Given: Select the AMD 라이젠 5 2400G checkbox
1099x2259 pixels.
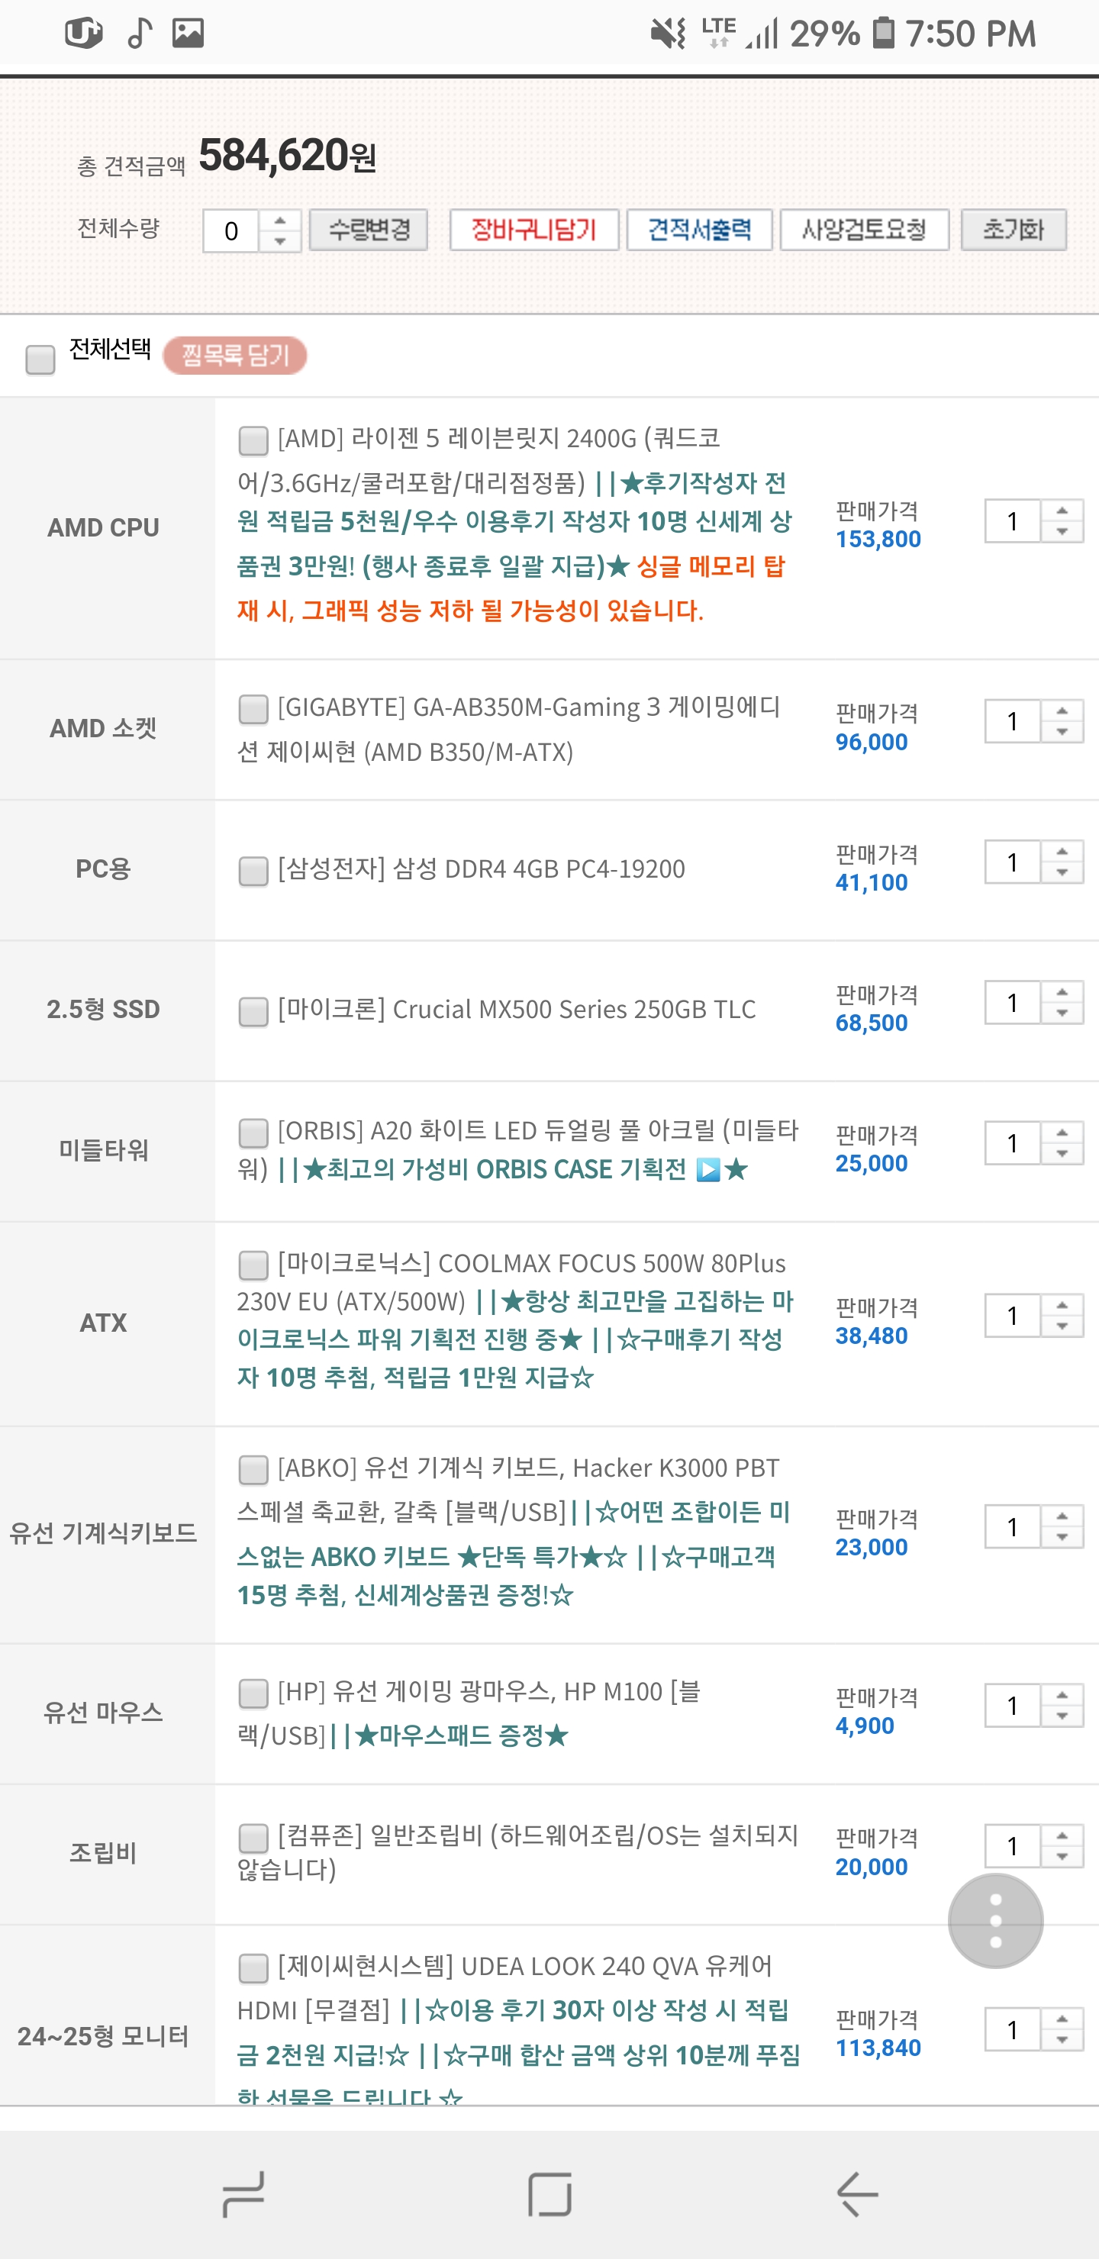Looking at the screenshot, I should 253,440.
